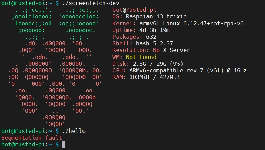Image resolution: width=265 pixels, height=150 pixels.
Task: Click the red ASCII row '0QQQ' at logo bottom
Action: (x=55, y=124)
